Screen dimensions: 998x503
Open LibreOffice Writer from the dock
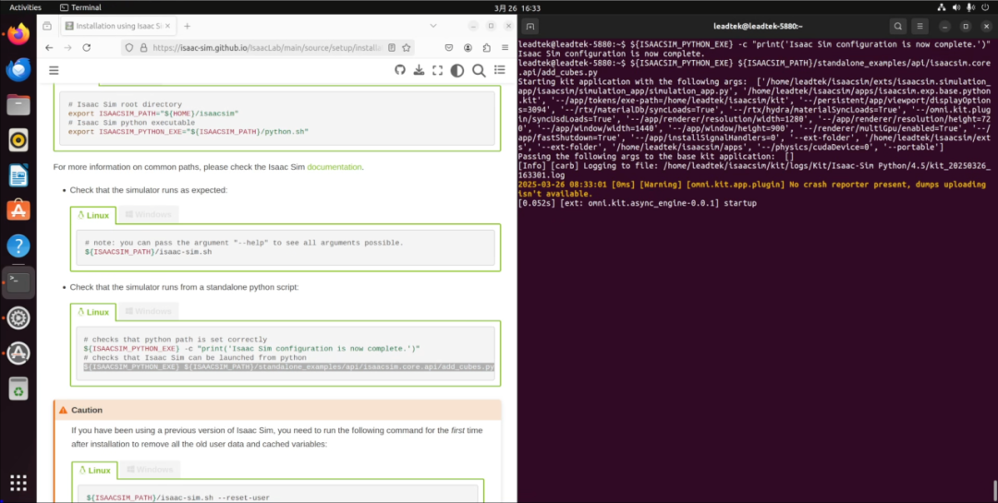(x=18, y=174)
